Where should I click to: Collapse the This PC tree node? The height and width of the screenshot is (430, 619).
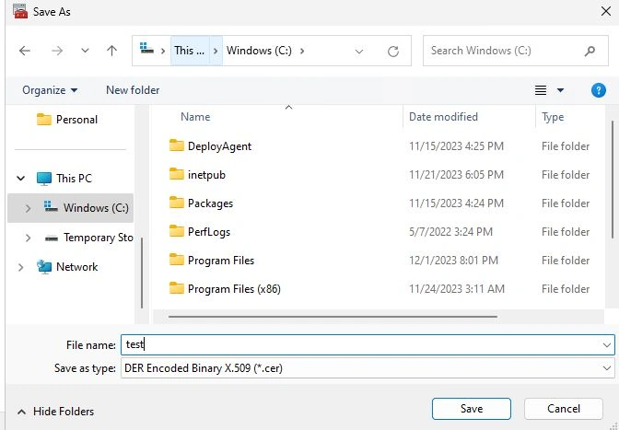(21, 179)
